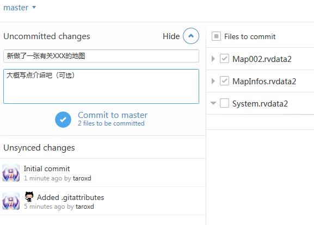Click taroxd author name under Added .gitattributes
The height and width of the screenshot is (225, 314).
pos(85,207)
